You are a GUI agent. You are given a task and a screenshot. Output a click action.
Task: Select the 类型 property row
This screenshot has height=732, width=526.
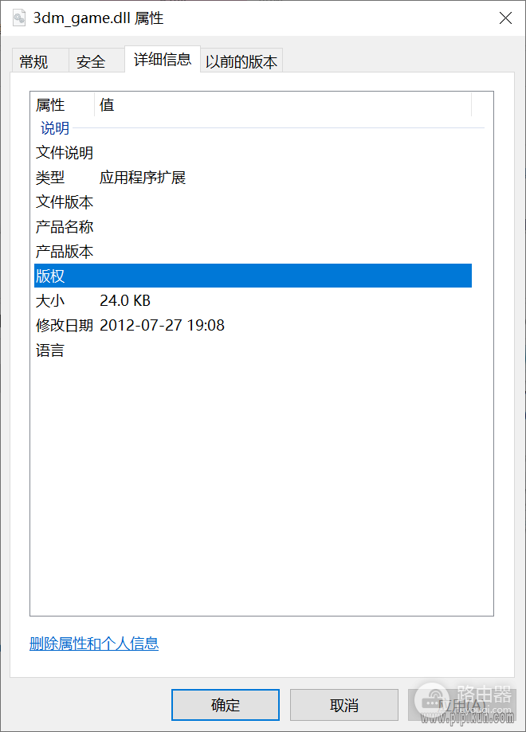[50, 178]
